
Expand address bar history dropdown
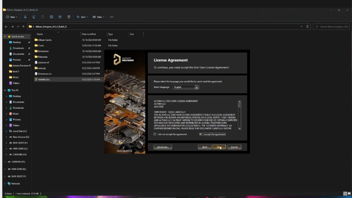(301, 26)
